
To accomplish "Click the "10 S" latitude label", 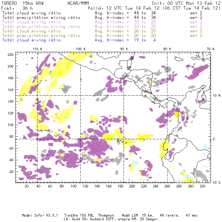I will point(217,182).
